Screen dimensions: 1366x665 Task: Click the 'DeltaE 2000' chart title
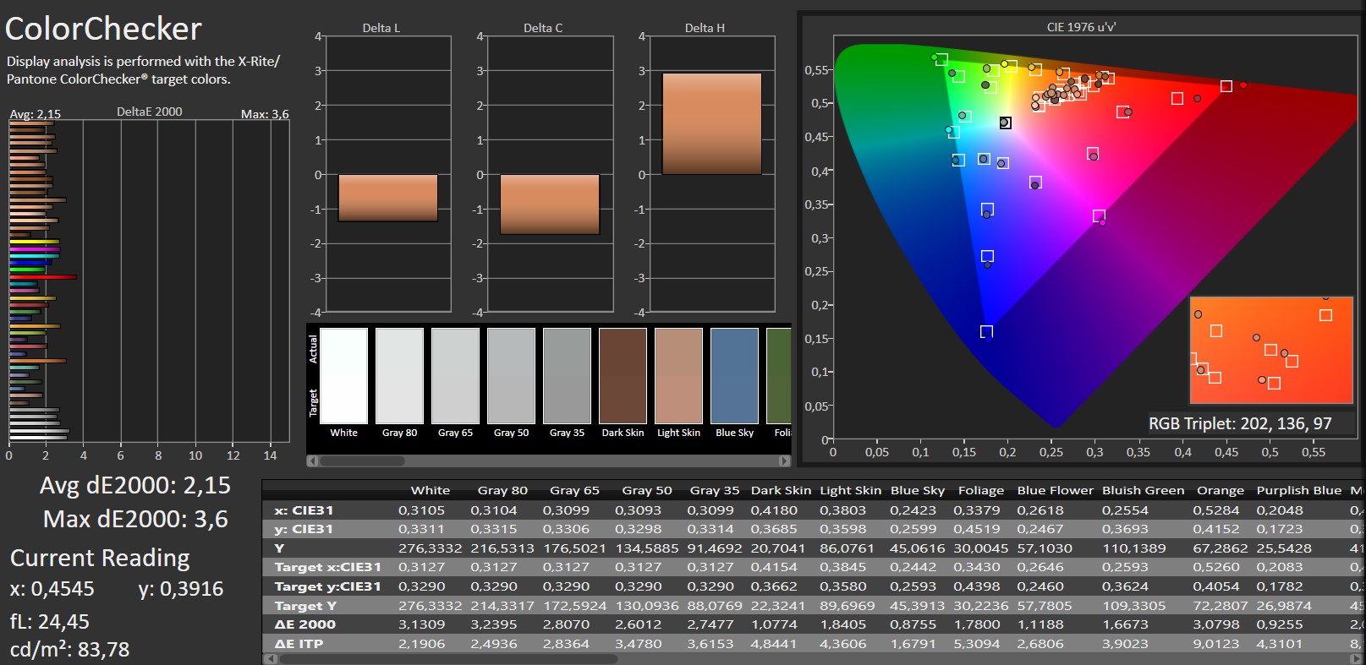point(150,112)
